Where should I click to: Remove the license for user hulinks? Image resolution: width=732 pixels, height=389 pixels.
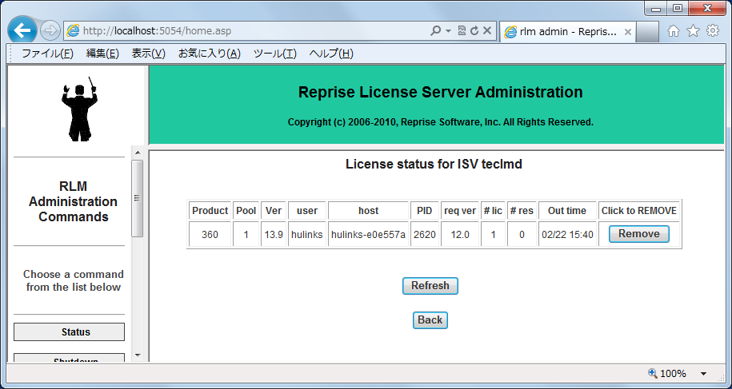[x=638, y=234]
